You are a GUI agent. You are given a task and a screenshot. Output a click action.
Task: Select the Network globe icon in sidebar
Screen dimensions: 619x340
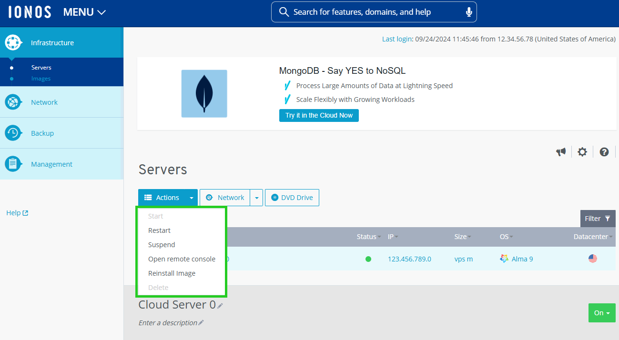pyautogui.click(x=13, y=102)
